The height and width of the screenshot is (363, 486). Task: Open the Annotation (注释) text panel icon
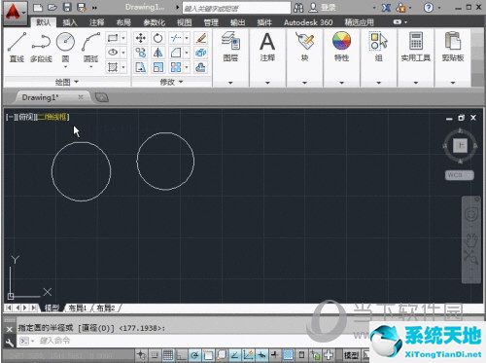pos(267,42)
